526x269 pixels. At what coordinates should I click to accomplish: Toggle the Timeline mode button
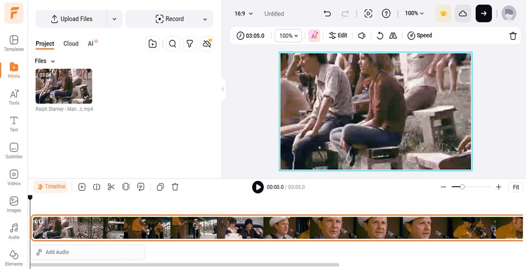coord(51,187)
